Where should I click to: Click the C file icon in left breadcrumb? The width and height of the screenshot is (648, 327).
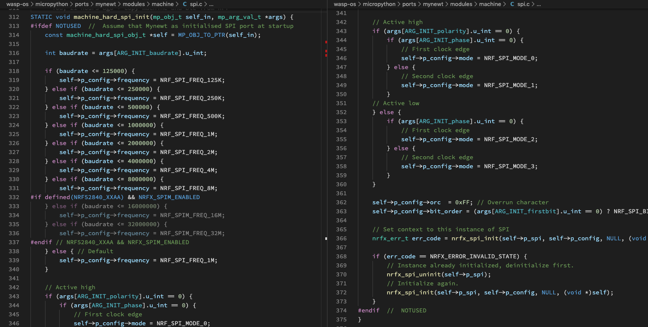(x=185, y=4)
